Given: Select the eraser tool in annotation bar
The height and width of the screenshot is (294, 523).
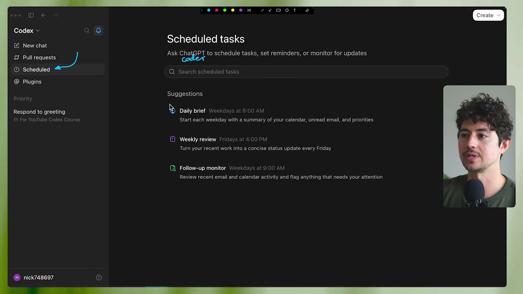Looking at the screenshot, I should tap(307, 10).
